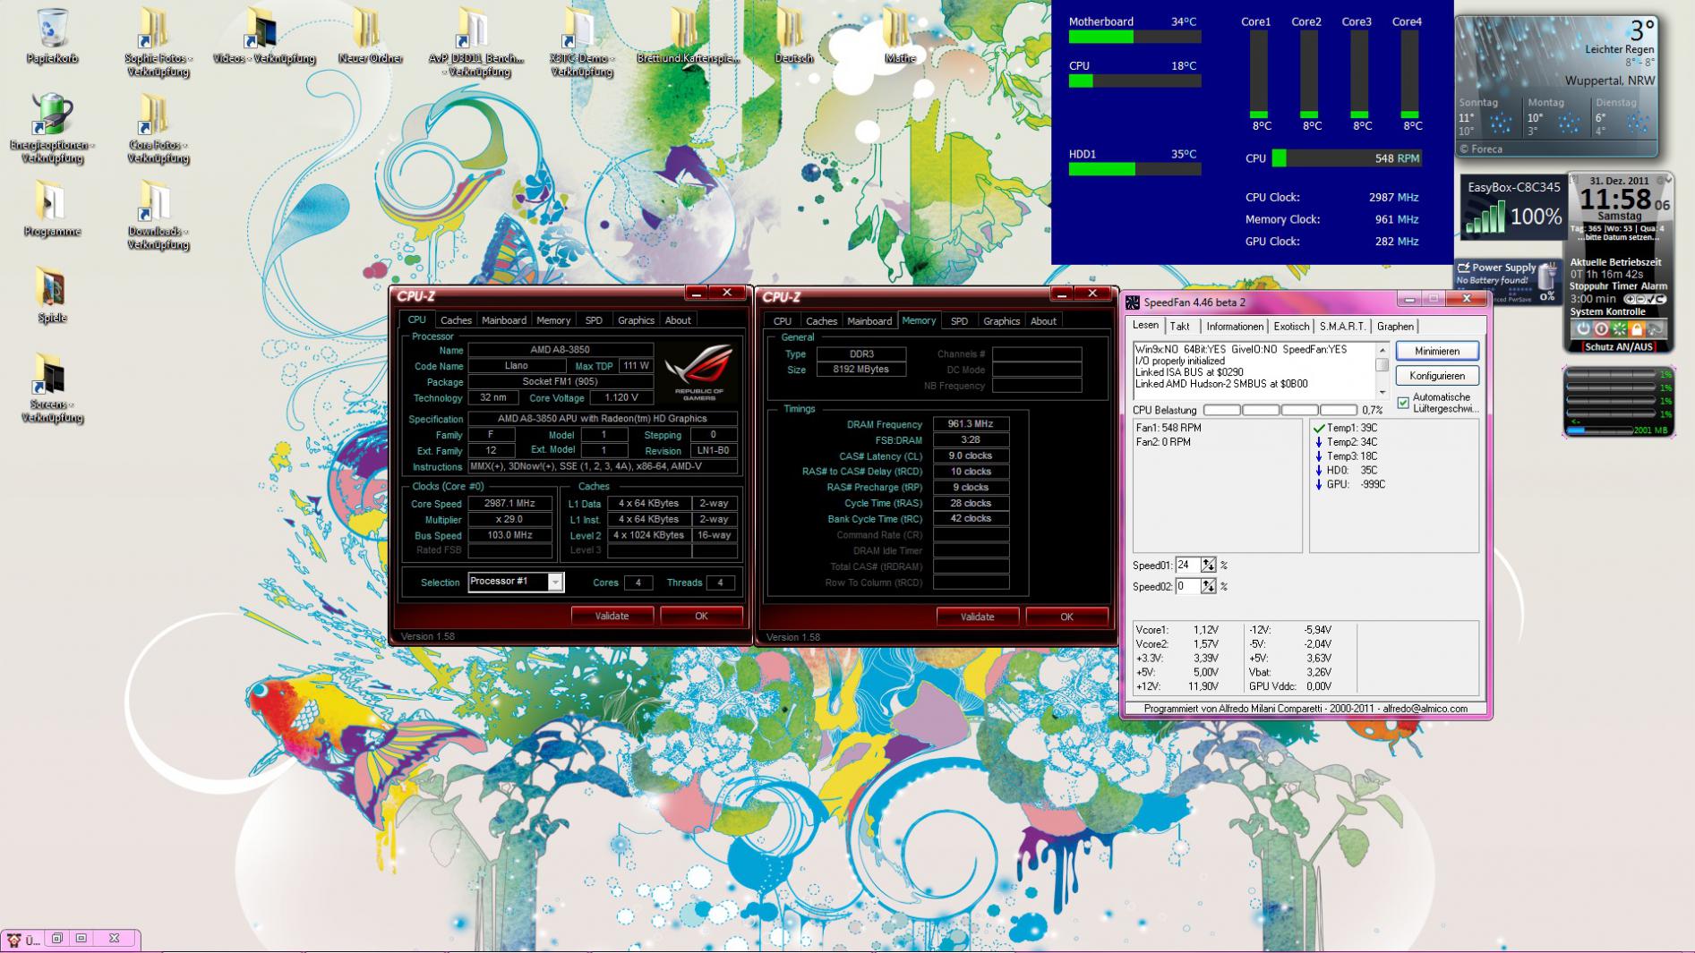Toggle Schutz AN/AUS in clock gadget
1695x953 pixels.
[1619, 346]
